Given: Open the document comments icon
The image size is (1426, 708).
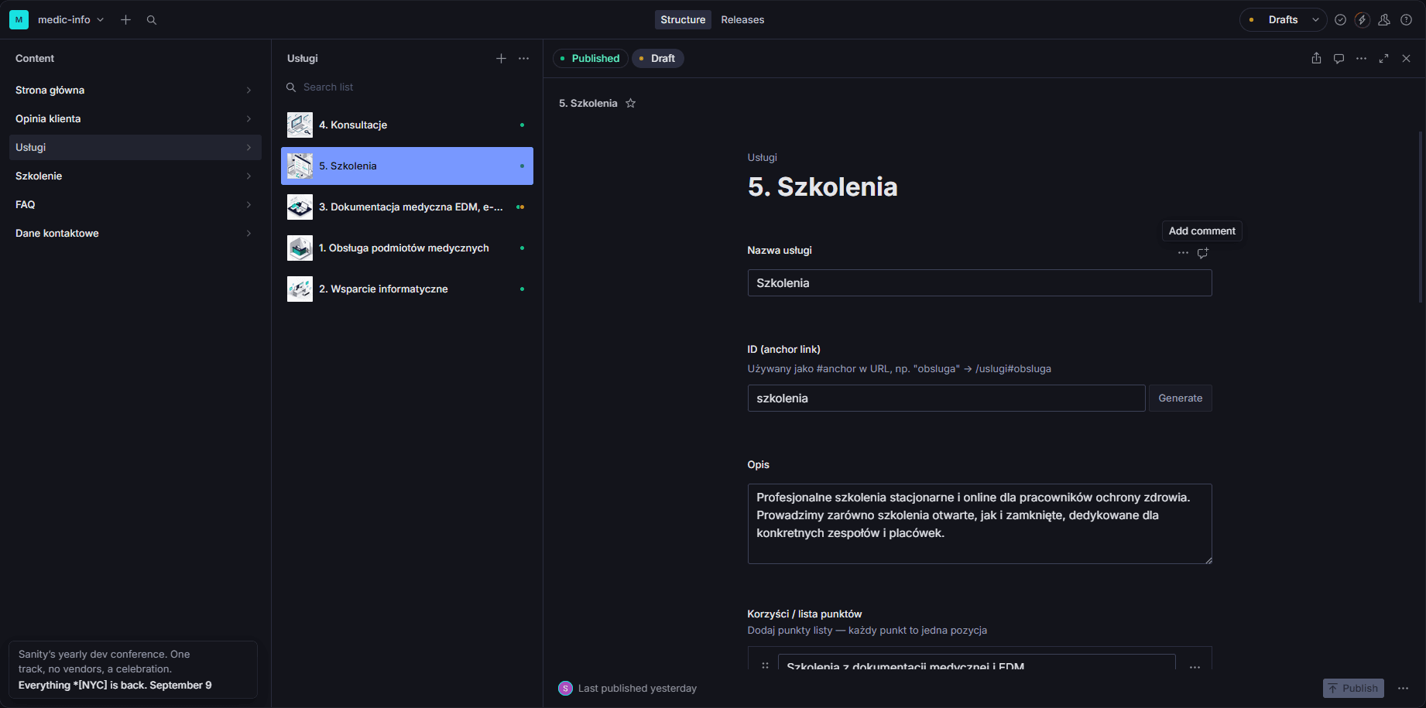Looking at the screenshot, I should click(x=1339, y=58).
